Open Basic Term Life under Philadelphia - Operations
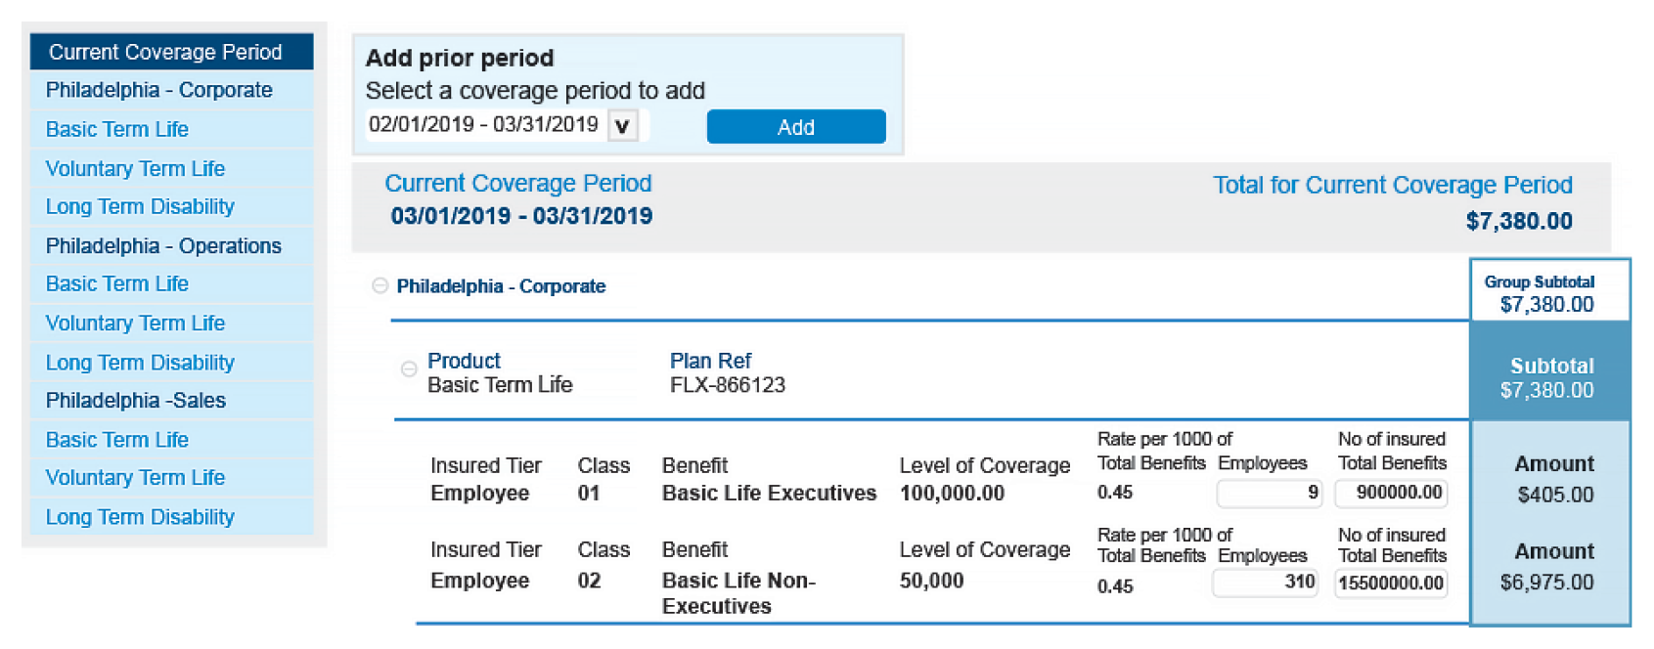This screenshot has width=1654, height=649. (x=117, y=283)
